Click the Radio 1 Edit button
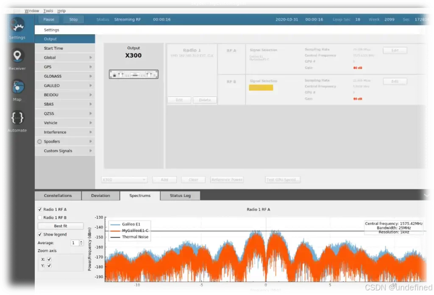The height and width of the screenshot is (295, 434). [x=179, y=100]
